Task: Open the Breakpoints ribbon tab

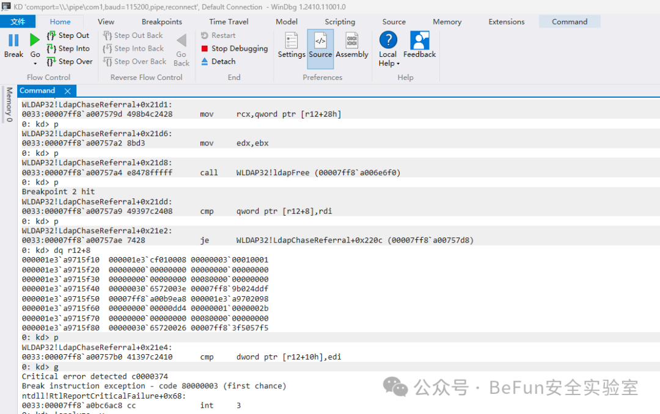Action: pos(161,21)
